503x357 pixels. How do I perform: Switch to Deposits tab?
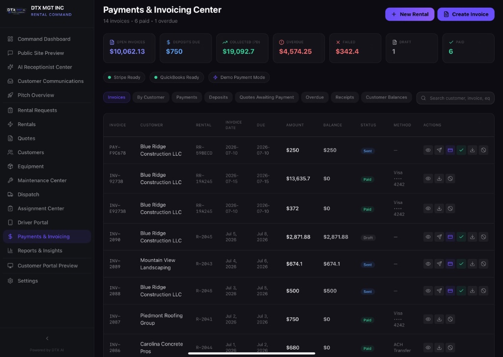(x=218, y=97)
